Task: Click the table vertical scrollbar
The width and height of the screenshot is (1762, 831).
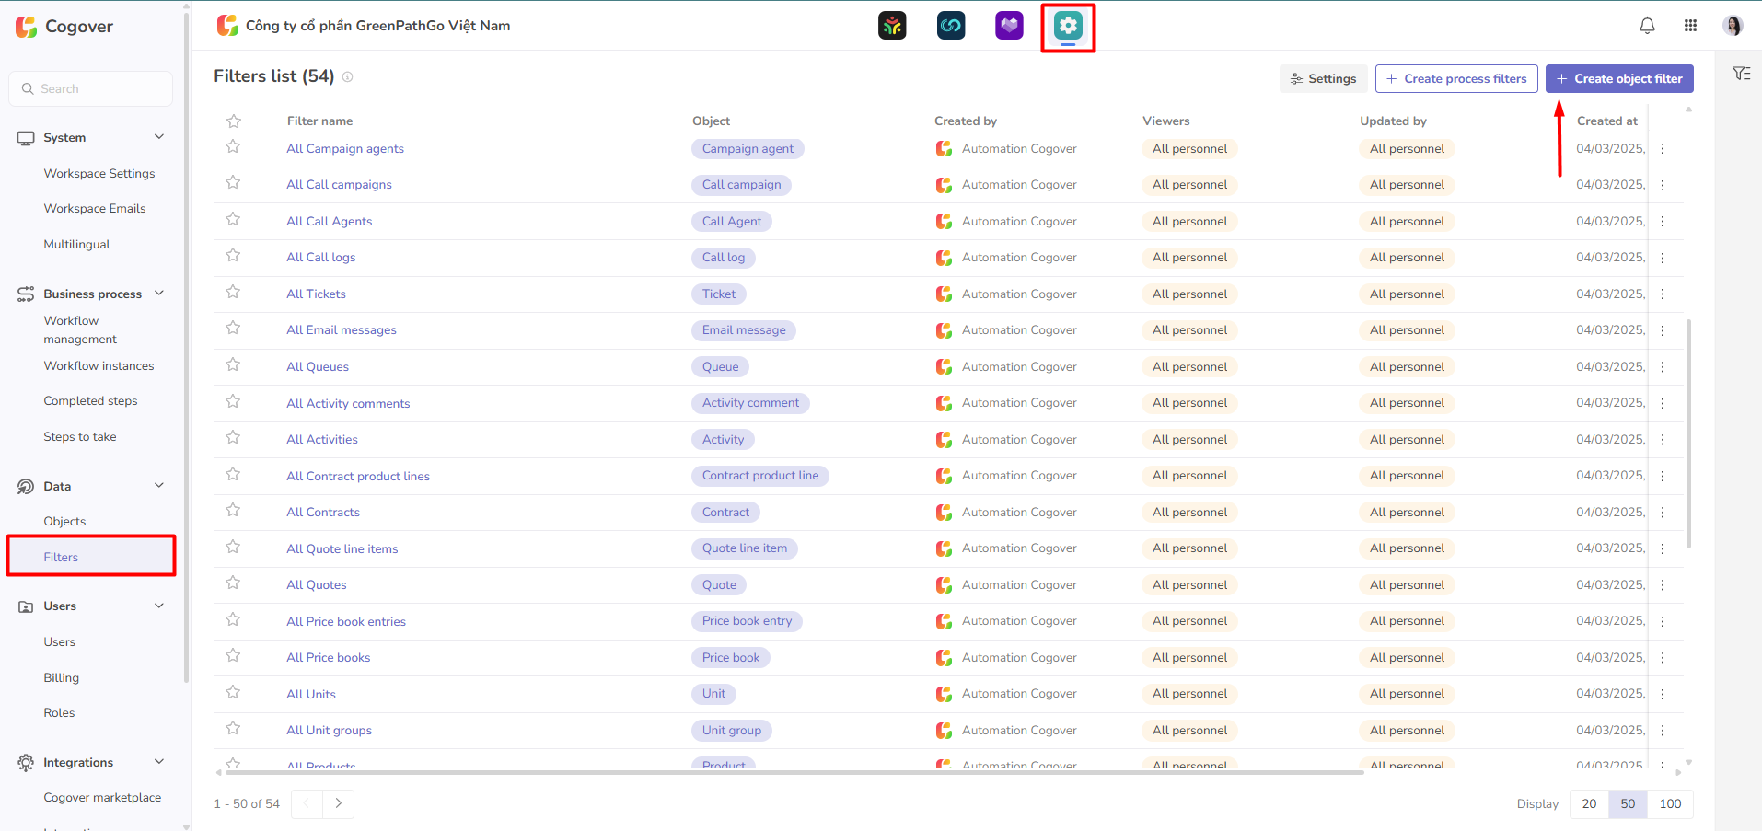Action: 1688,433
